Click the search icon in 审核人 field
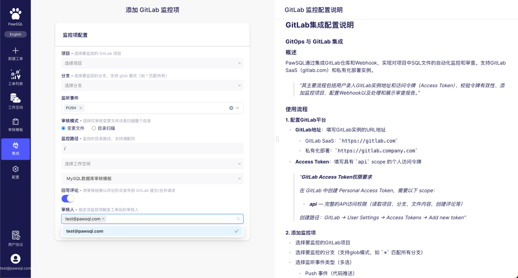Screen dimensions: 518x278 [x=238, y=219]
